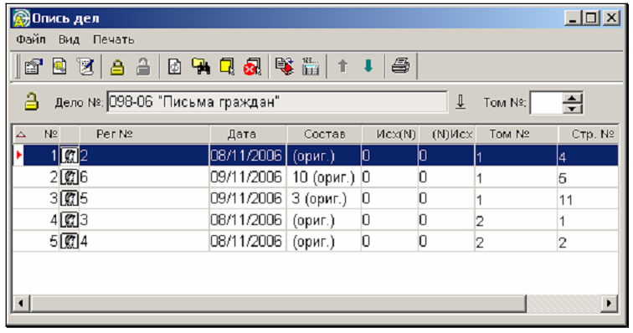This screenshot has height=333, width=633.
Task: Click Рег № value 4 in row 5
Action: click(144, 242)
